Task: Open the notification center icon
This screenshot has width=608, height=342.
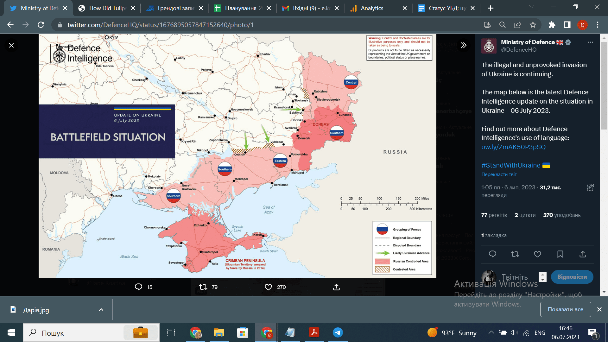Action: click(x=593, y=333)
